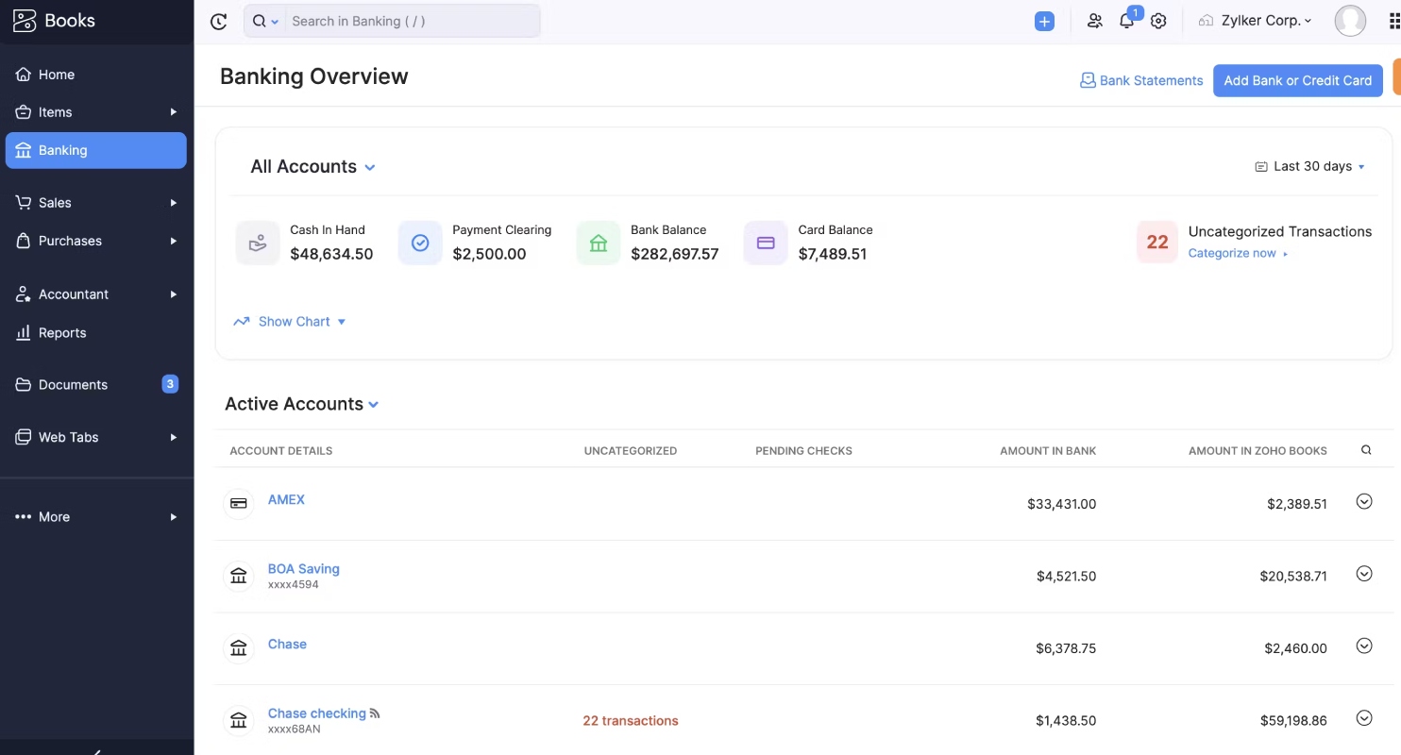Screen dimensions: 1401x755
Task: Click the $33,431.00 amount in AMEX row
Action: [x=1062, y=504]
